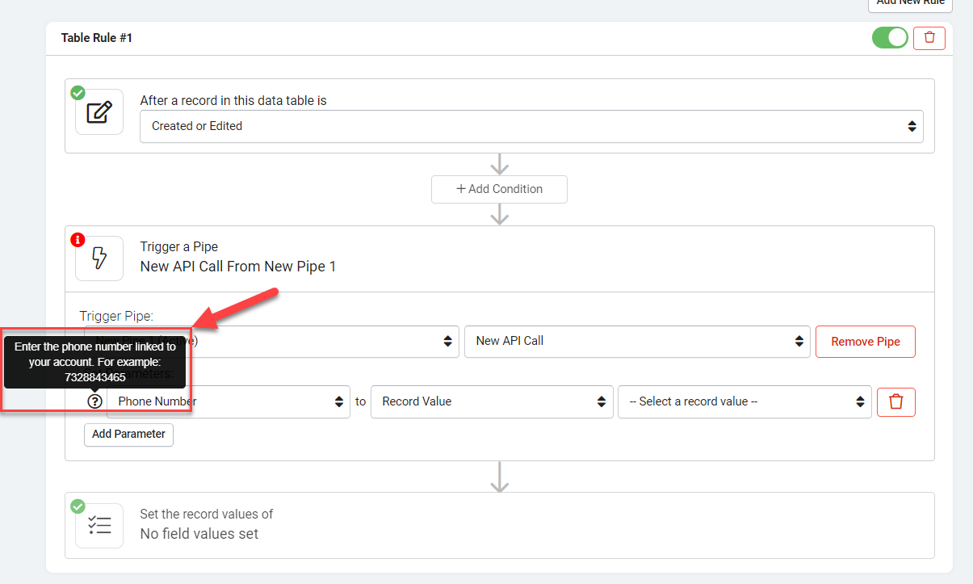
Task: Open the Created or Edited dropdown
Action: click(531, 126)
